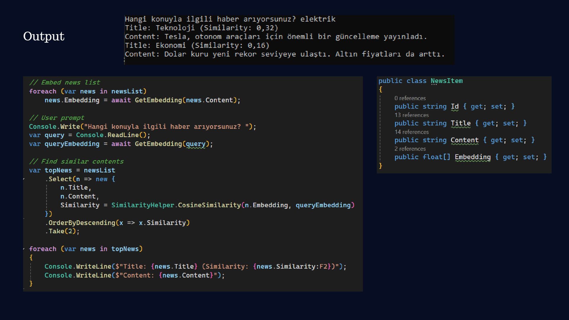Click the Output slide heading
Screen dimensions: 569x320
[44, 36]
